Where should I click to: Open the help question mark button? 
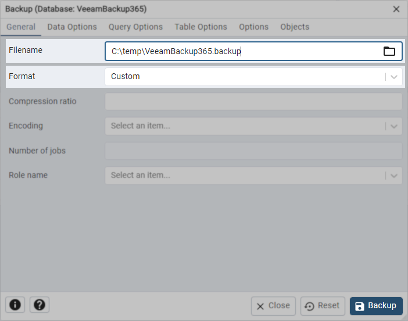pyautogui.click(x=40, y=305)
